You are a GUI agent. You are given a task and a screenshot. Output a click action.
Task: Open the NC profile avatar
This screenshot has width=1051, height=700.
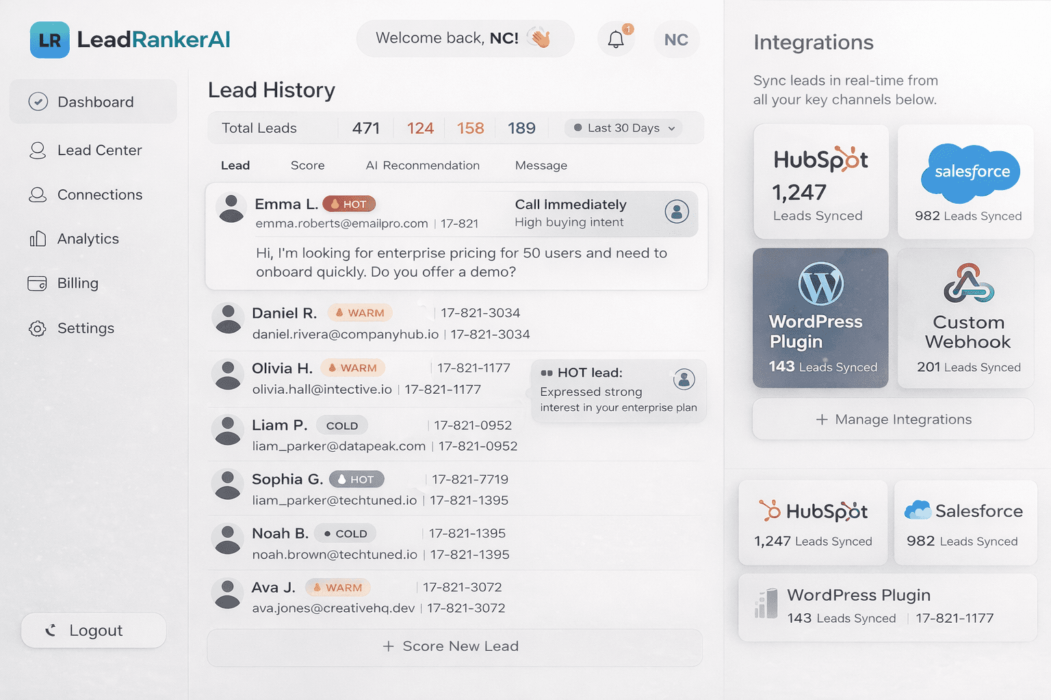point(676,39)
